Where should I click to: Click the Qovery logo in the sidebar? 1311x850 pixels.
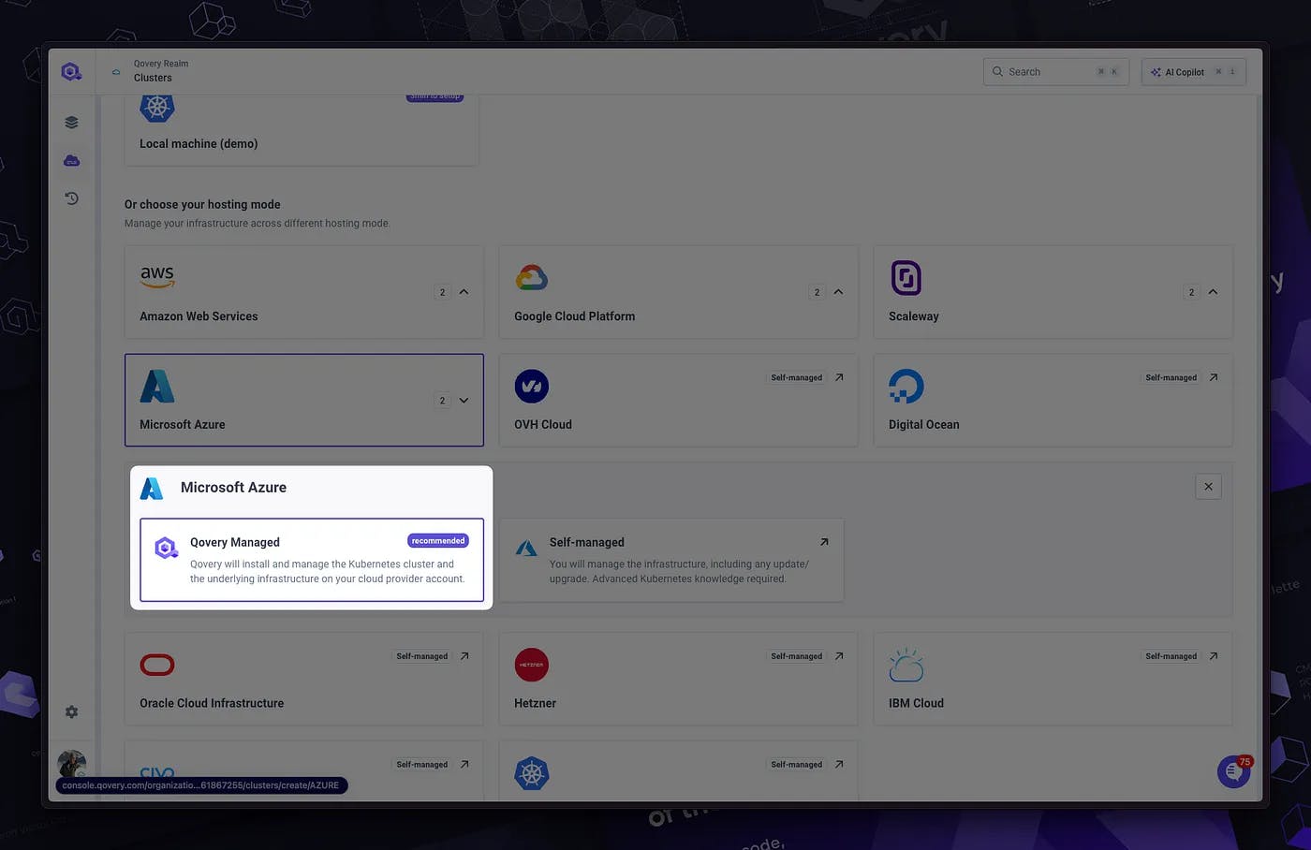pos(71,71)
